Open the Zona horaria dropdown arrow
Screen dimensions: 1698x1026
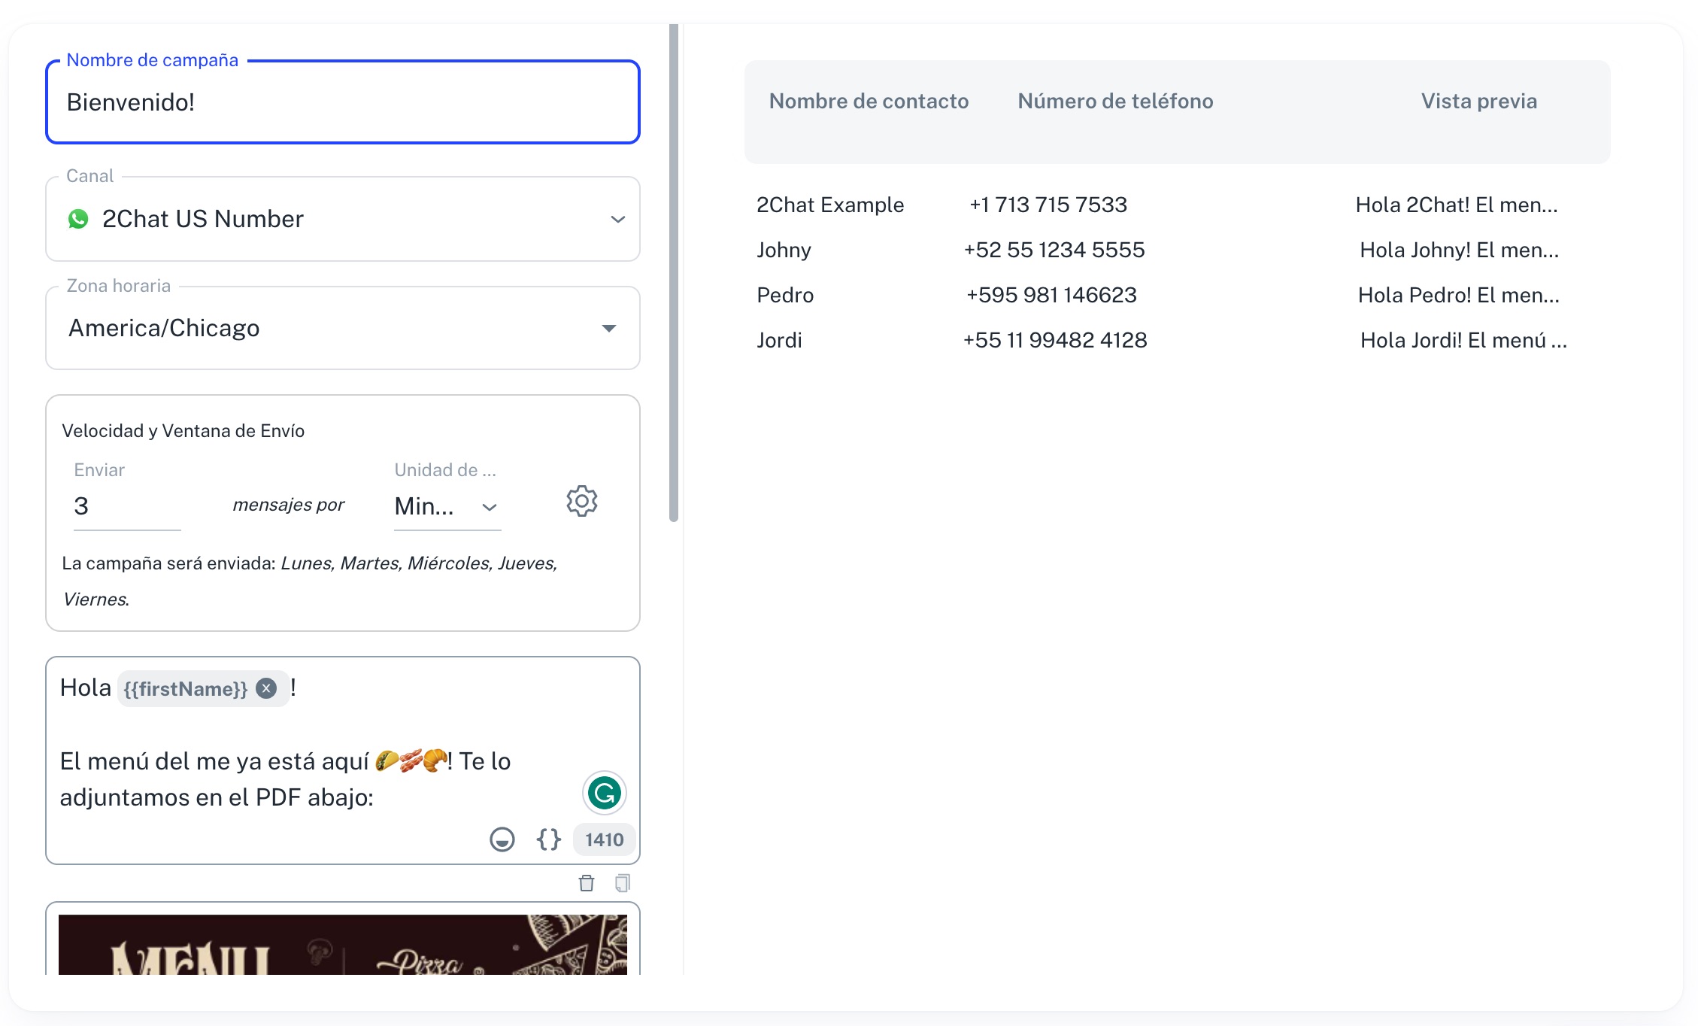coord(609,328)
